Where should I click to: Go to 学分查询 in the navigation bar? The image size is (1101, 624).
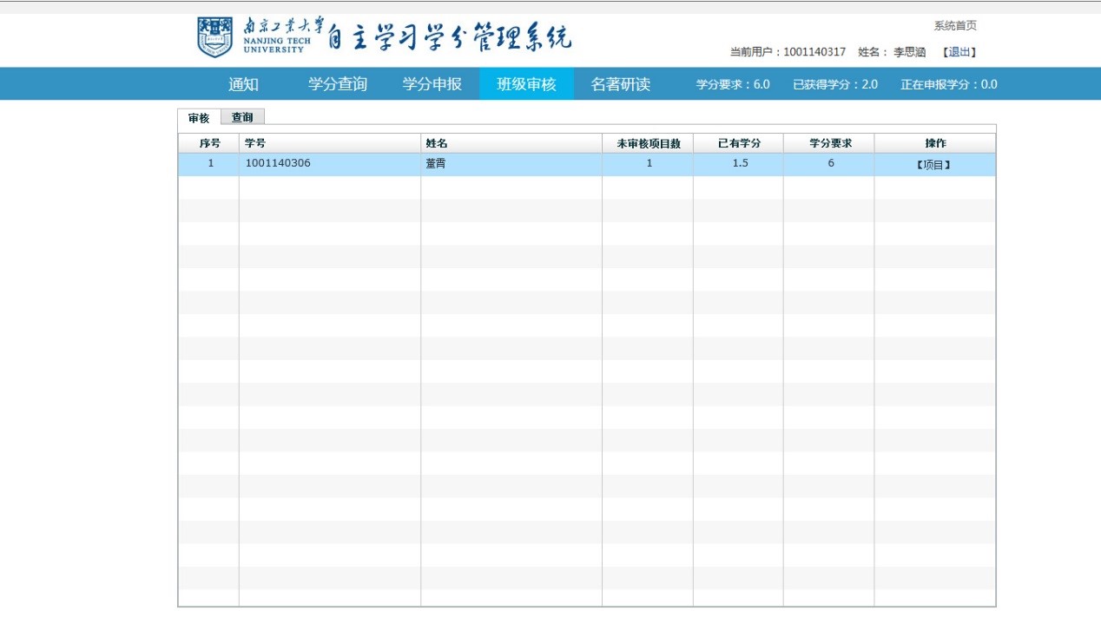pyautogui.click(x=337, y=84)
